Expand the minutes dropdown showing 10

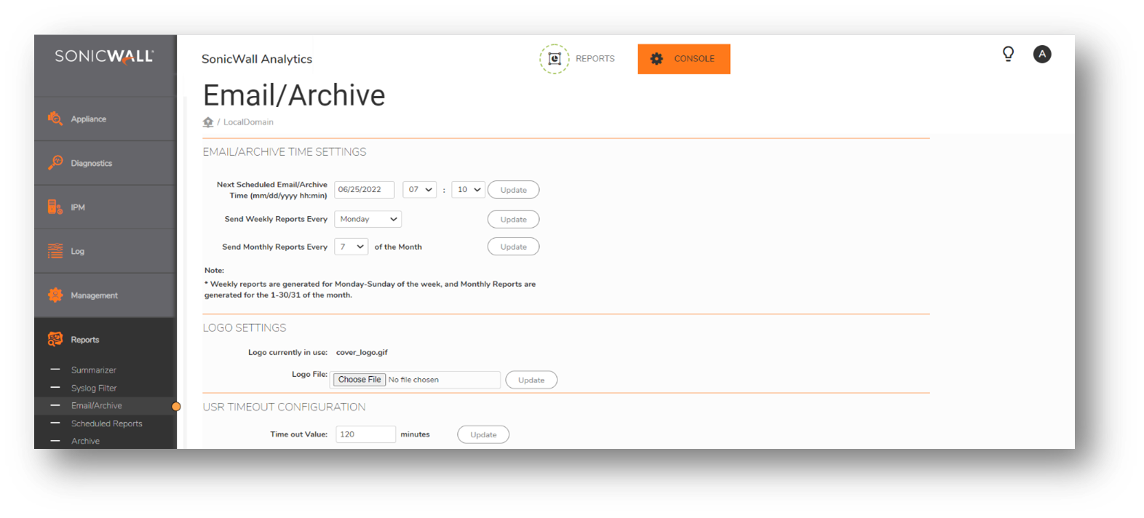pos(469,190)
